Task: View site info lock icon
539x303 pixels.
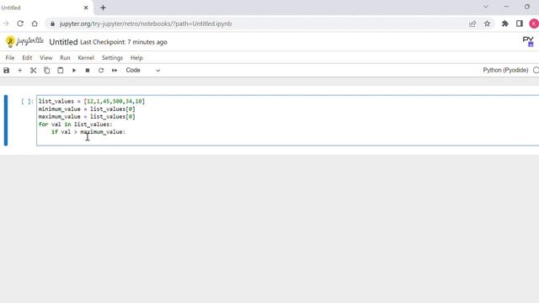Action: (x=52, y=24)
